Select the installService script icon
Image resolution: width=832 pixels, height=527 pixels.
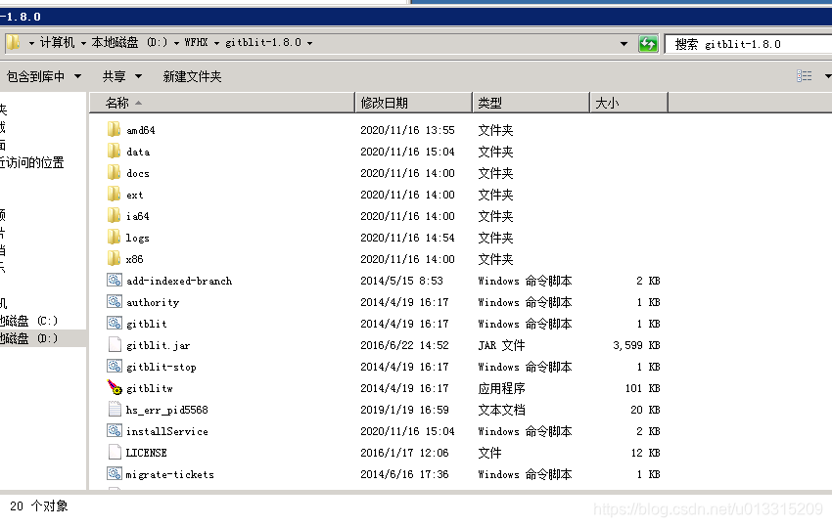click(x=115, y=430)
